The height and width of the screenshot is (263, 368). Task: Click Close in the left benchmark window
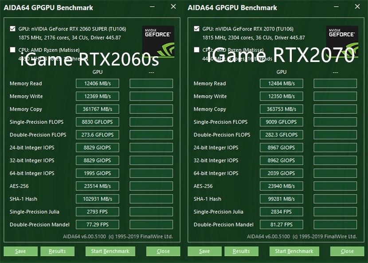click(x=163, y=251)
